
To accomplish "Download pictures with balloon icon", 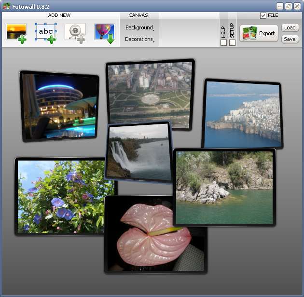I will pos(105,33).
